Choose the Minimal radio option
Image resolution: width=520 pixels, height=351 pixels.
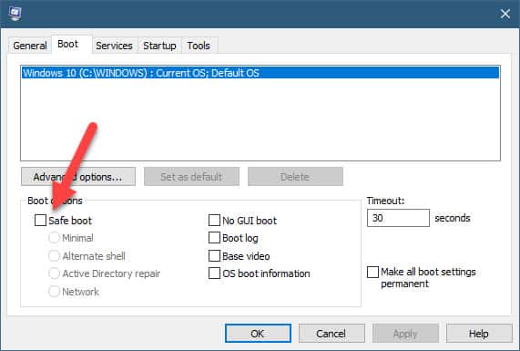coord(54,238)
